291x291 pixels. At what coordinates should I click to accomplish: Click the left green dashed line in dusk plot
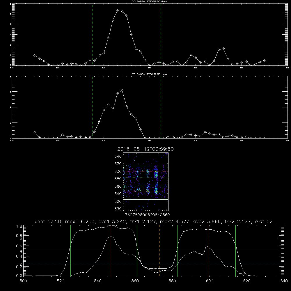pyautogui.click(x=93, y=107)
